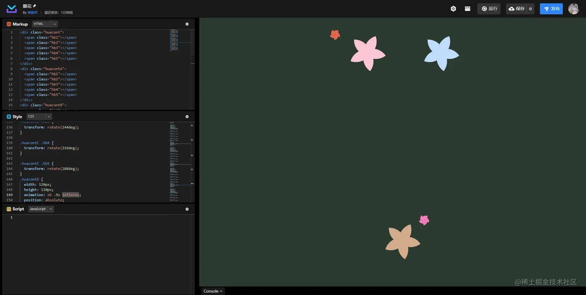Click line number 8 in the Markup editor
Viewport: 586px width, 295px height.
pos(12,69)
